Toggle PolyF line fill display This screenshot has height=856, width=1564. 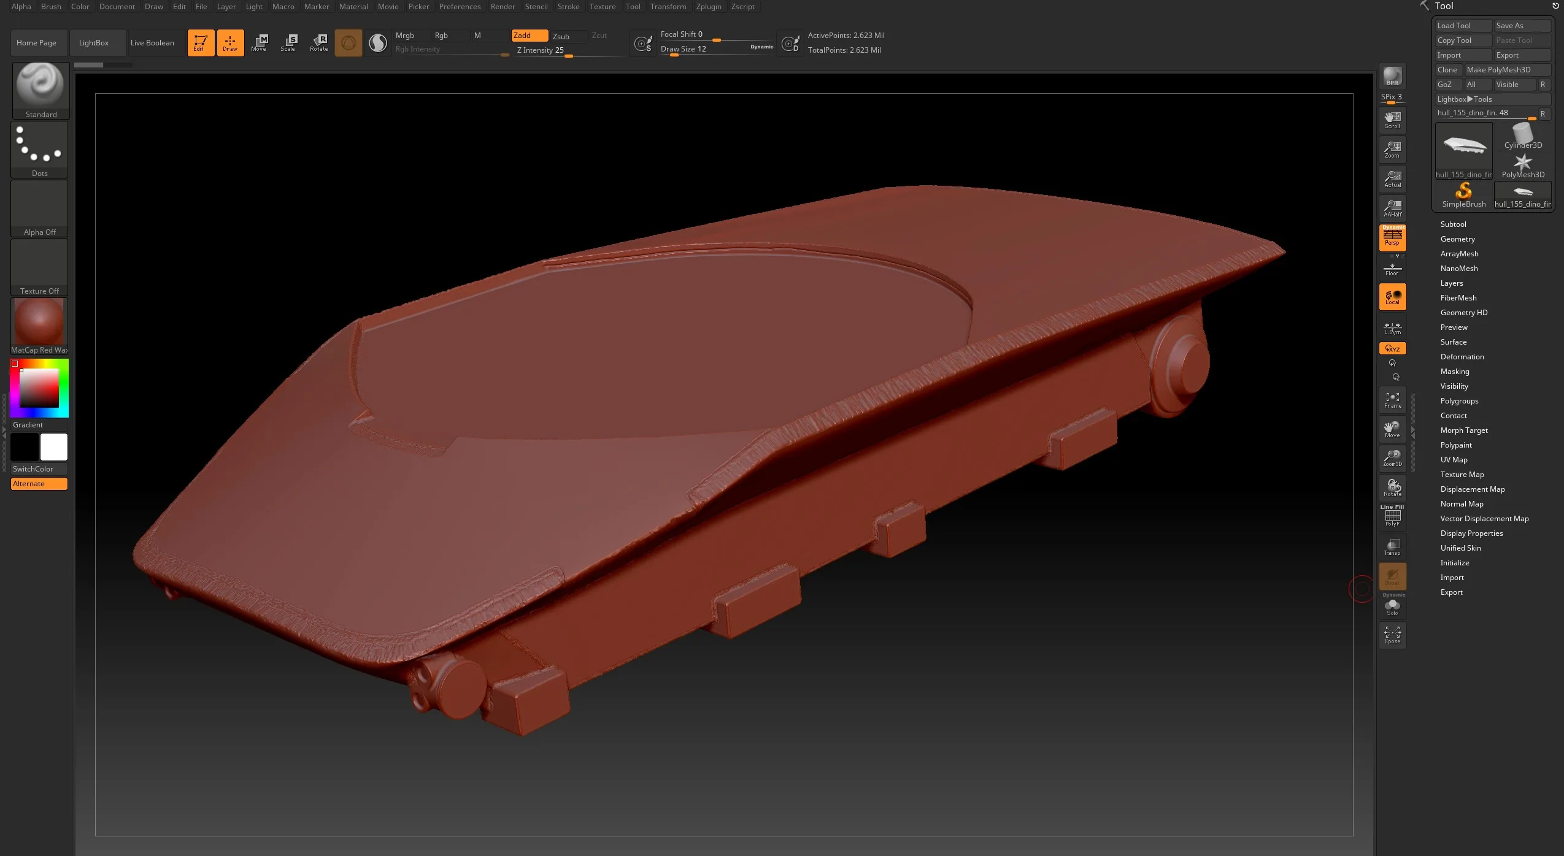1392,517
